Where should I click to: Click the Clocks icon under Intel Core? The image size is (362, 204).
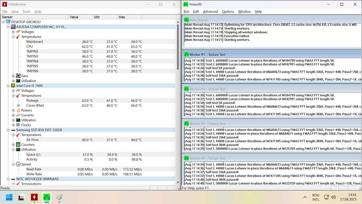click(18, 125)
